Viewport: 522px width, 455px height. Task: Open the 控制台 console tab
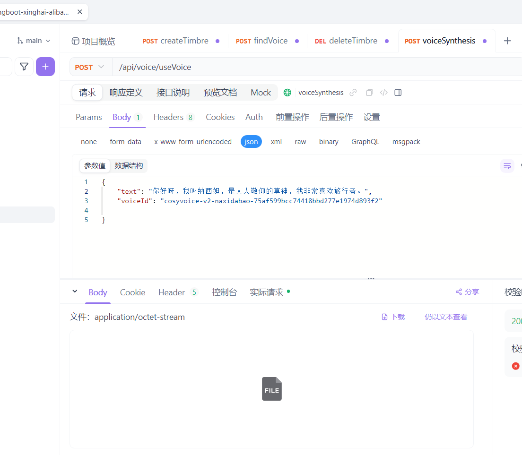click(225, 292)
